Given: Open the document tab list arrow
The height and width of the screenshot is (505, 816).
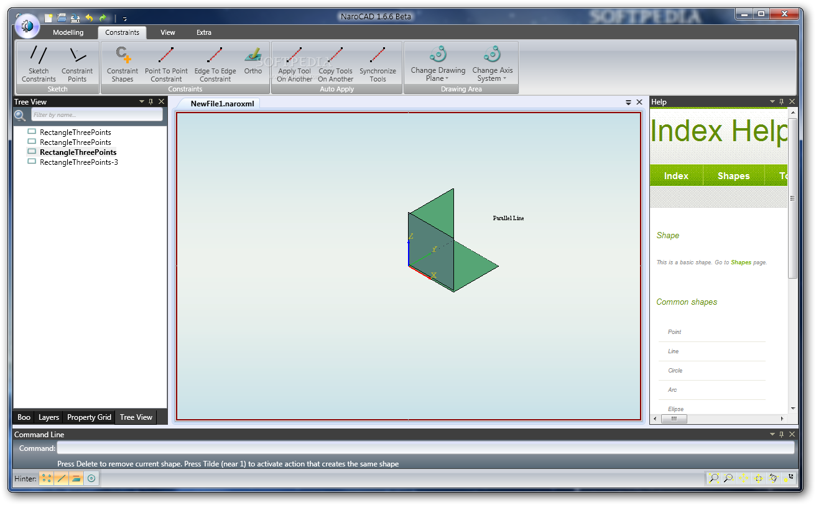Looking at the screenshot, I should pos(629,102).
